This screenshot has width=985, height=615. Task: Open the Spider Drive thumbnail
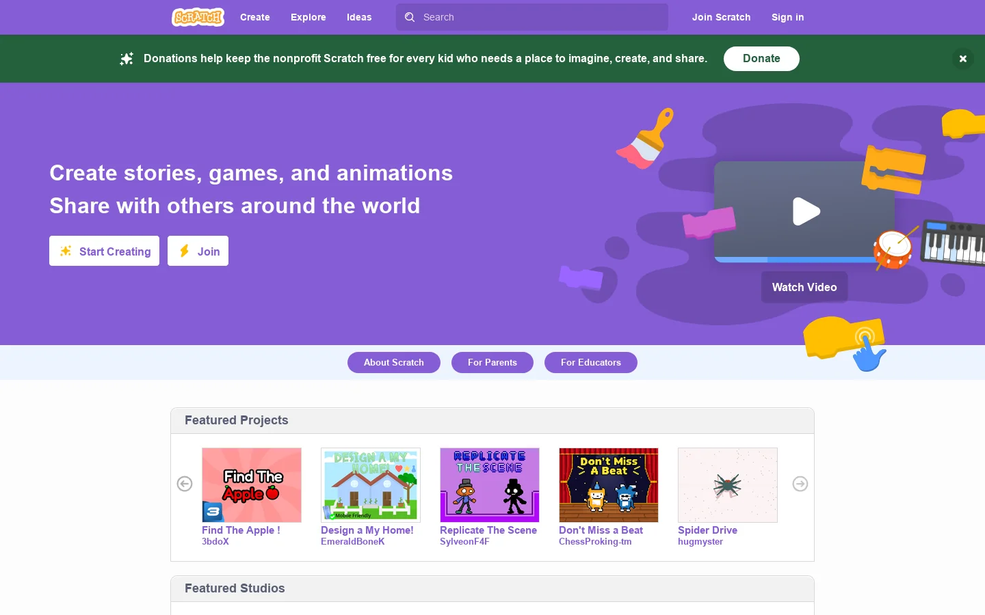(728, 485)
